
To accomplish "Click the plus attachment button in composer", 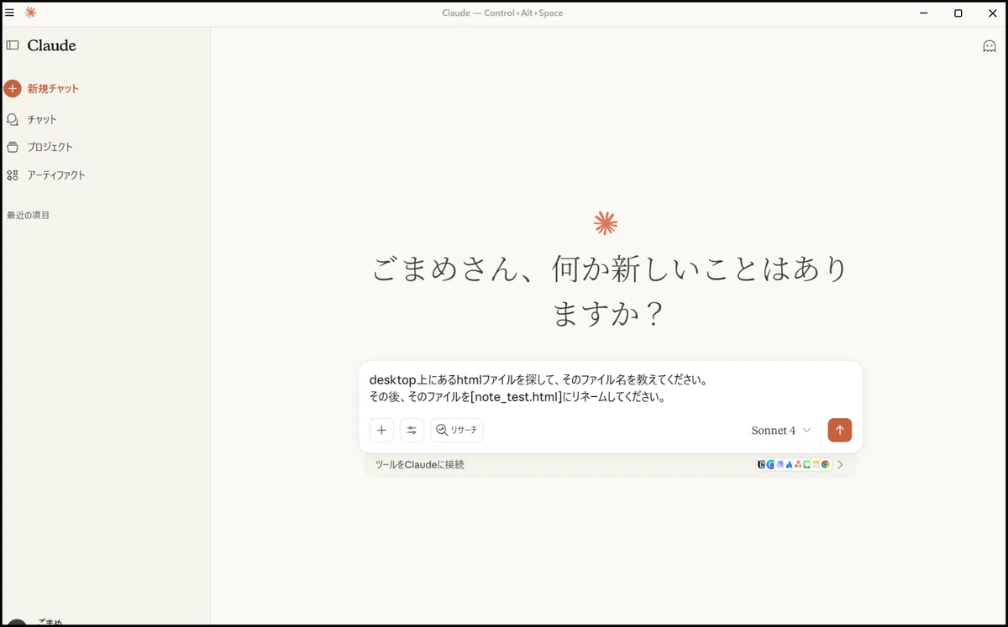I will pos(381,430).
